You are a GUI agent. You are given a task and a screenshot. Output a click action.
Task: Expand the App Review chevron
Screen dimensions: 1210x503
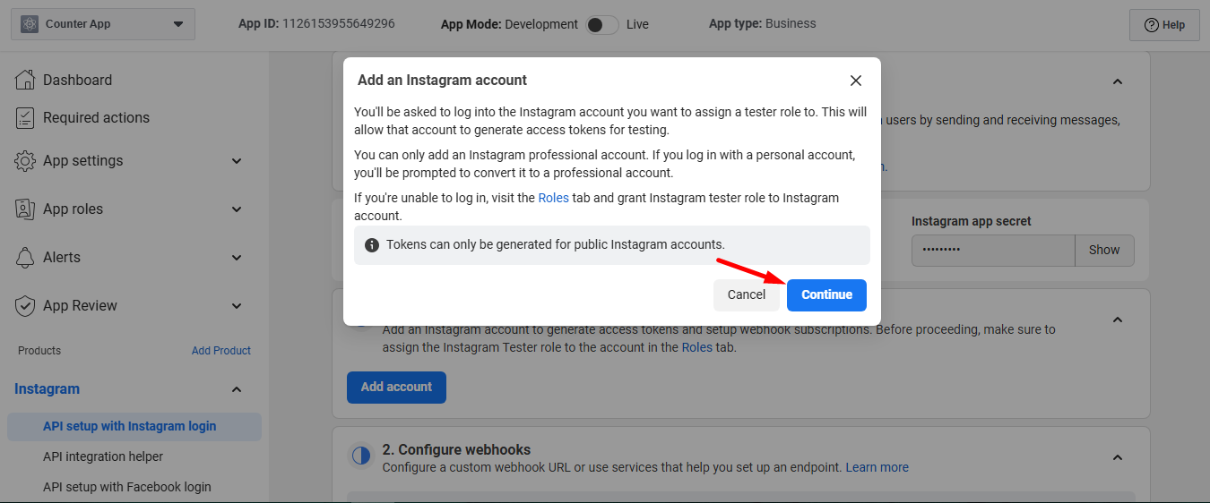click(237, 306)
